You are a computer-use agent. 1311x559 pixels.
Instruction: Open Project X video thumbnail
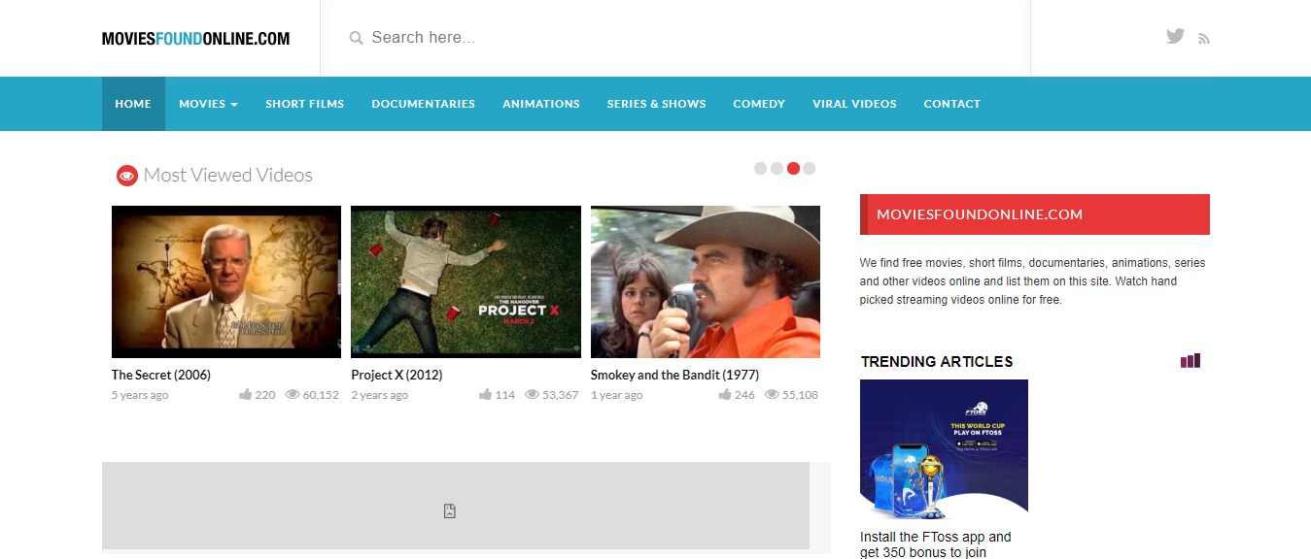pos(466,281)
